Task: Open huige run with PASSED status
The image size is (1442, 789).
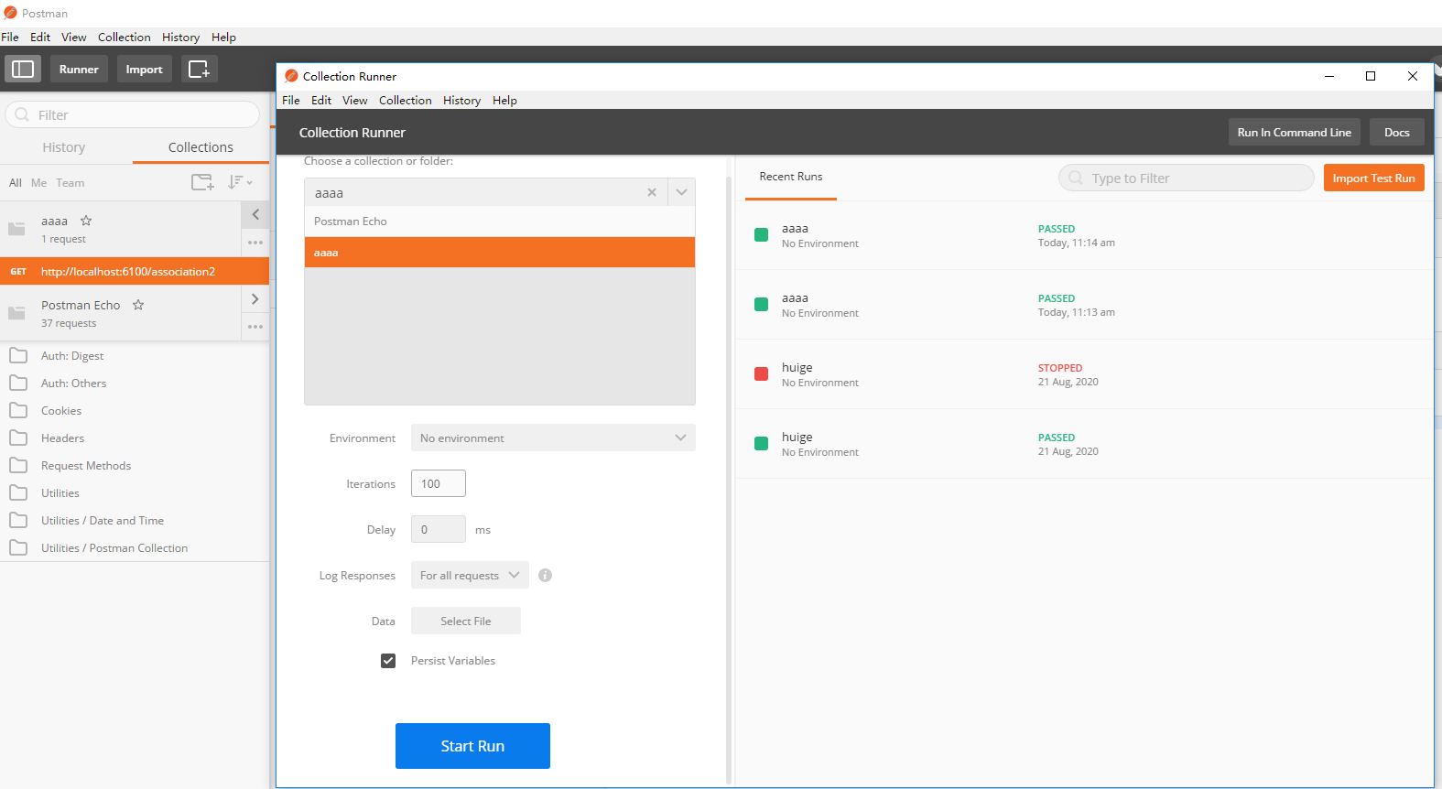Action: [1085, 444]
